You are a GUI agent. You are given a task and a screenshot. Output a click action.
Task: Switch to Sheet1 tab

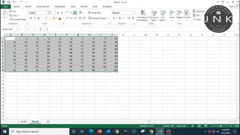click(x=24, y=121)
